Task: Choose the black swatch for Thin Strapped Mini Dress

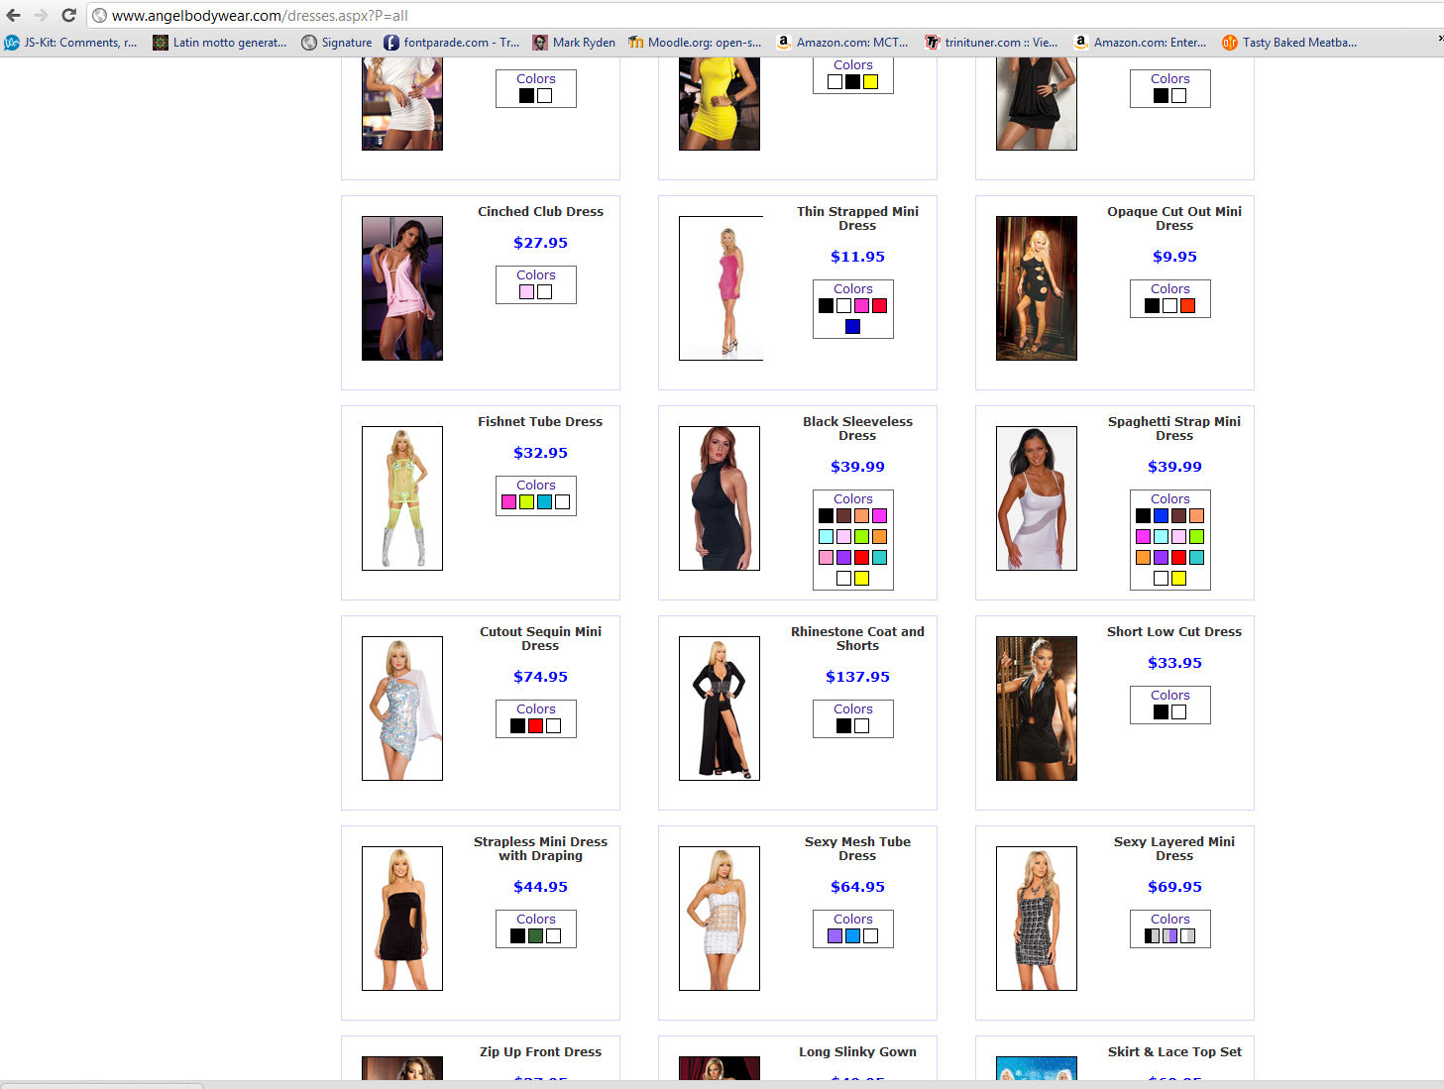Action: coord(827,306)
